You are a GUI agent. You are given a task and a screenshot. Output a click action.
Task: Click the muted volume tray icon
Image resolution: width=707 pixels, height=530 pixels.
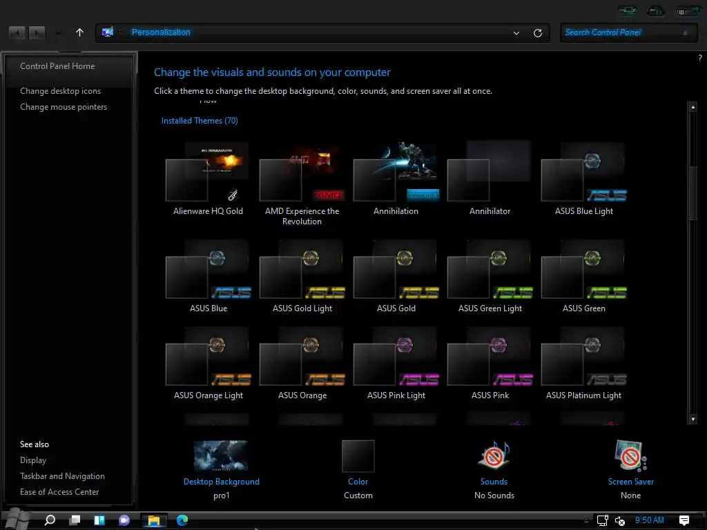click(620, 520)
